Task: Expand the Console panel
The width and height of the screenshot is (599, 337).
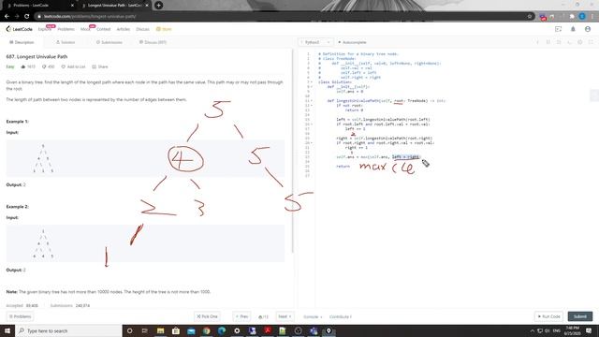Action: tap(313, 316)
